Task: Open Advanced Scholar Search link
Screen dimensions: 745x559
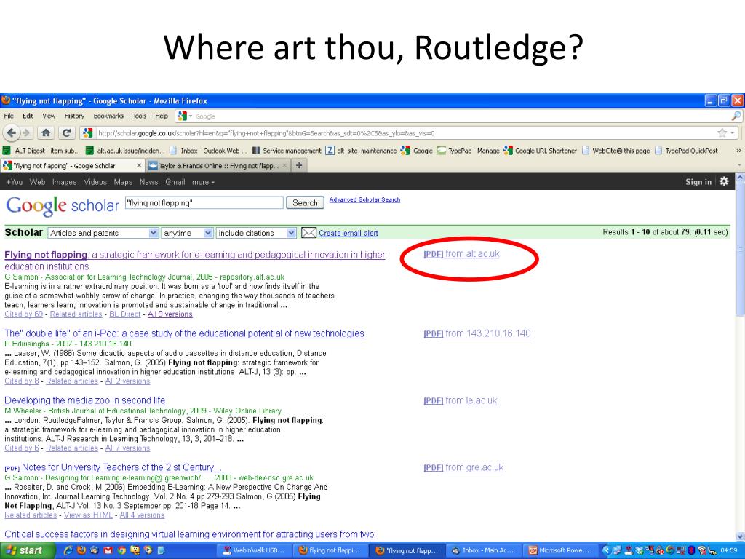Action: (364, 199)
